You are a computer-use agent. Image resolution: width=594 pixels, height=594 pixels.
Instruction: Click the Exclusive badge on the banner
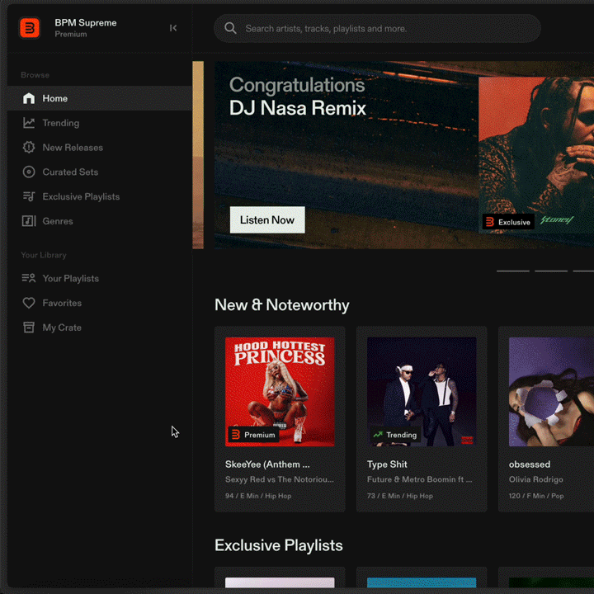[x=508, y=222]
